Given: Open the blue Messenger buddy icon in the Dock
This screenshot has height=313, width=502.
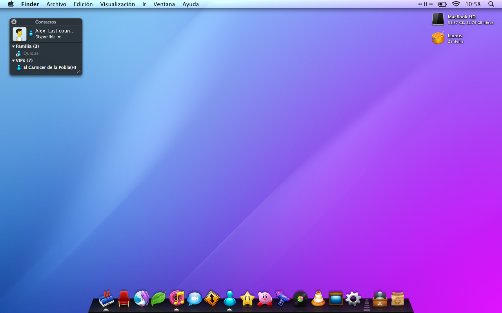Looking at the screenshot, I should [x=230, y=299].
